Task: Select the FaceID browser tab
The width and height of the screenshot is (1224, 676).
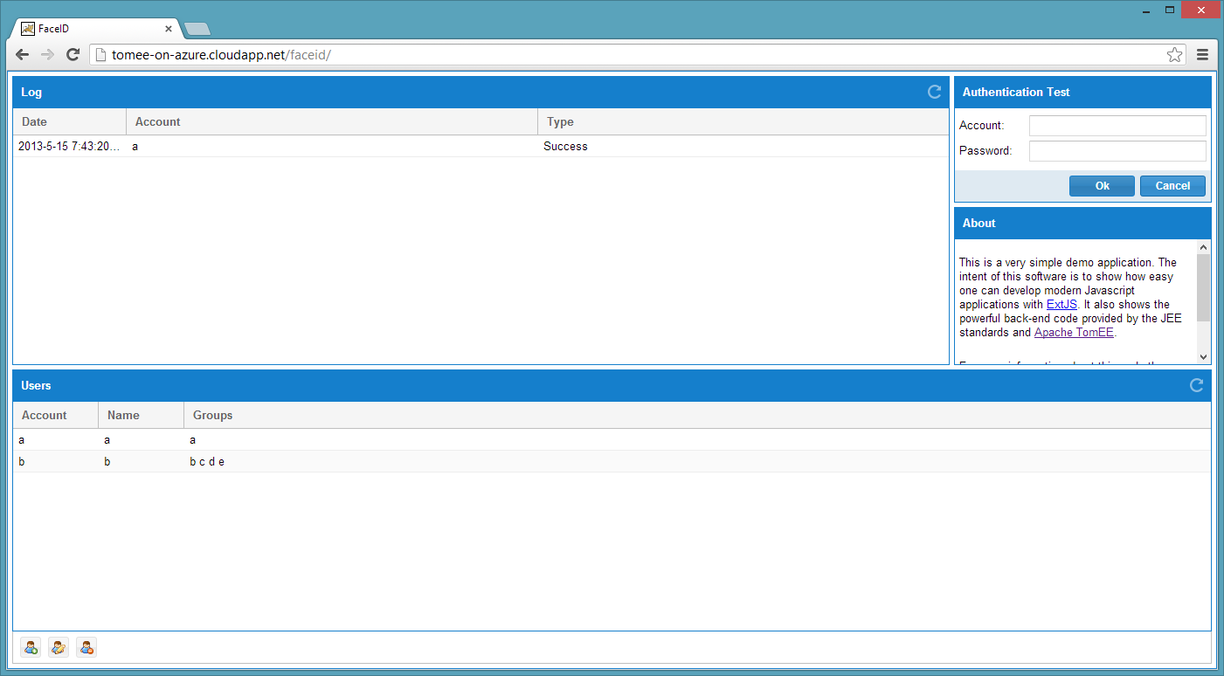Action: pyautogui.click(x=87, y=28)
